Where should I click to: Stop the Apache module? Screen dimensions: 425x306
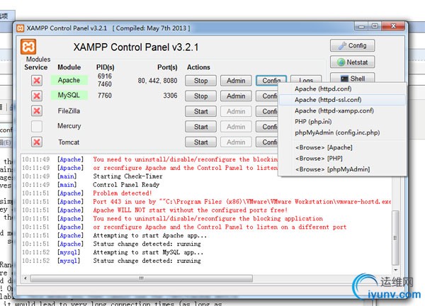(x=200, y=81)
